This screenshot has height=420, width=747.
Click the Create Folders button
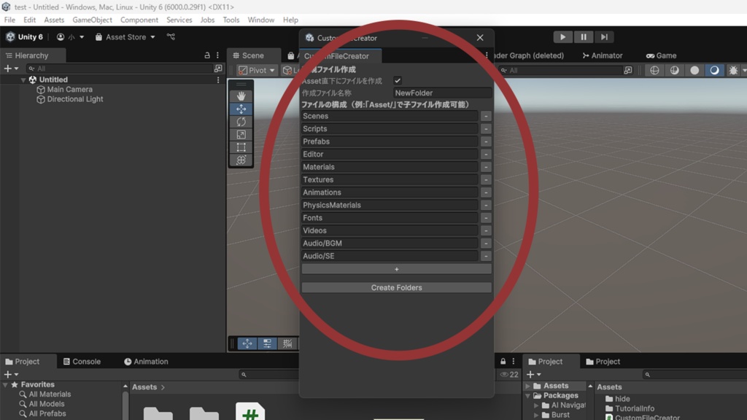pos(396,287)
